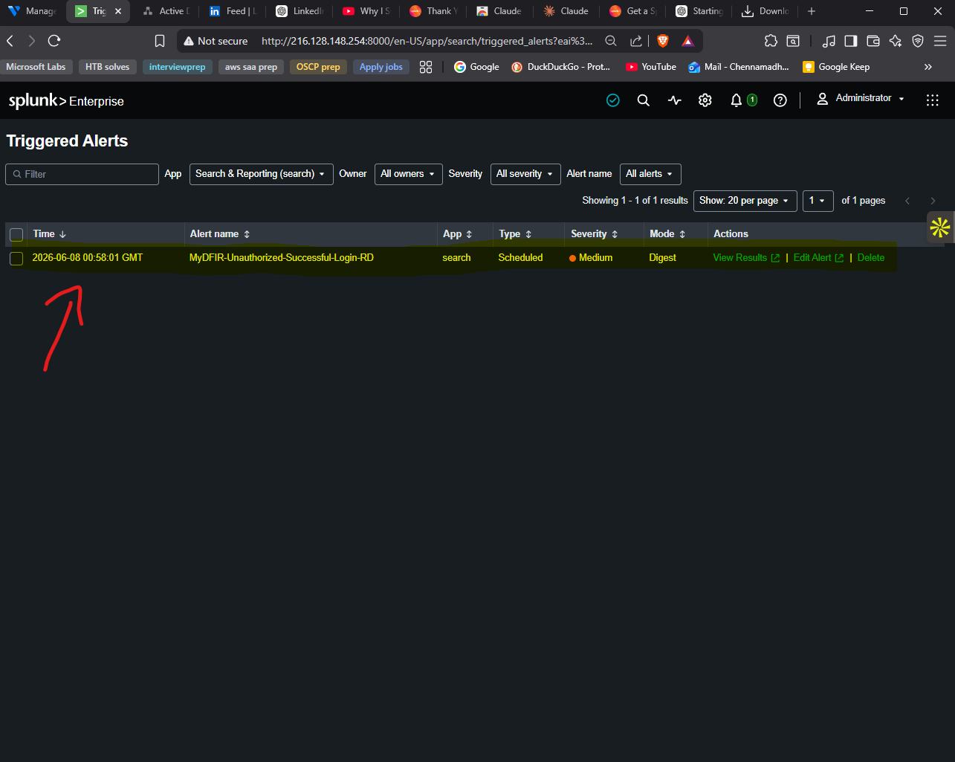Switch to the LinkedIn Feed browser tab
Image resolution: width=955 pixels, height=762 pixels.
point(234,11)
